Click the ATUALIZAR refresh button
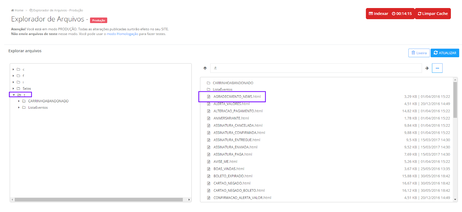462x212 pixels. (445, 53)
